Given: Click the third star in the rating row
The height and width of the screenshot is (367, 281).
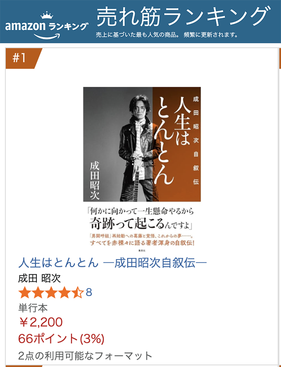Looking at the screenshot, I should click(51, 292).
